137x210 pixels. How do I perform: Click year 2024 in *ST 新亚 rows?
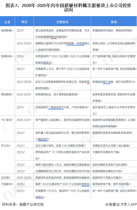(x=20, y=133)
